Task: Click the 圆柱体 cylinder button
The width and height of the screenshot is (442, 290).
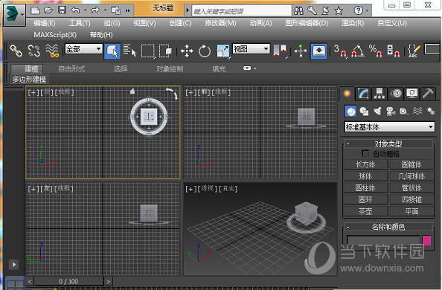Action: [365, 188]
